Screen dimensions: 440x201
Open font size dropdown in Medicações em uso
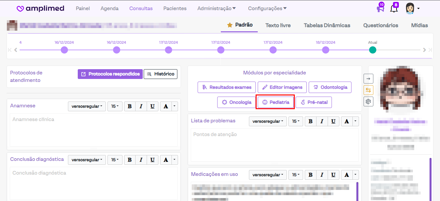(x=296, y=175)
